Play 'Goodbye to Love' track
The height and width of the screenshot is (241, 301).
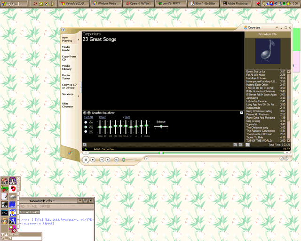266,78
